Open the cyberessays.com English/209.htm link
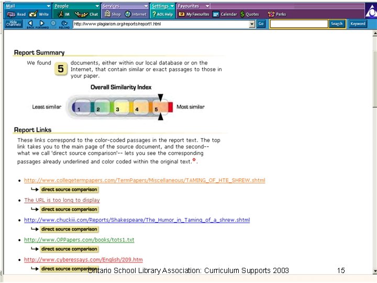This screenshot has height=283, width=377. (83, 259)
